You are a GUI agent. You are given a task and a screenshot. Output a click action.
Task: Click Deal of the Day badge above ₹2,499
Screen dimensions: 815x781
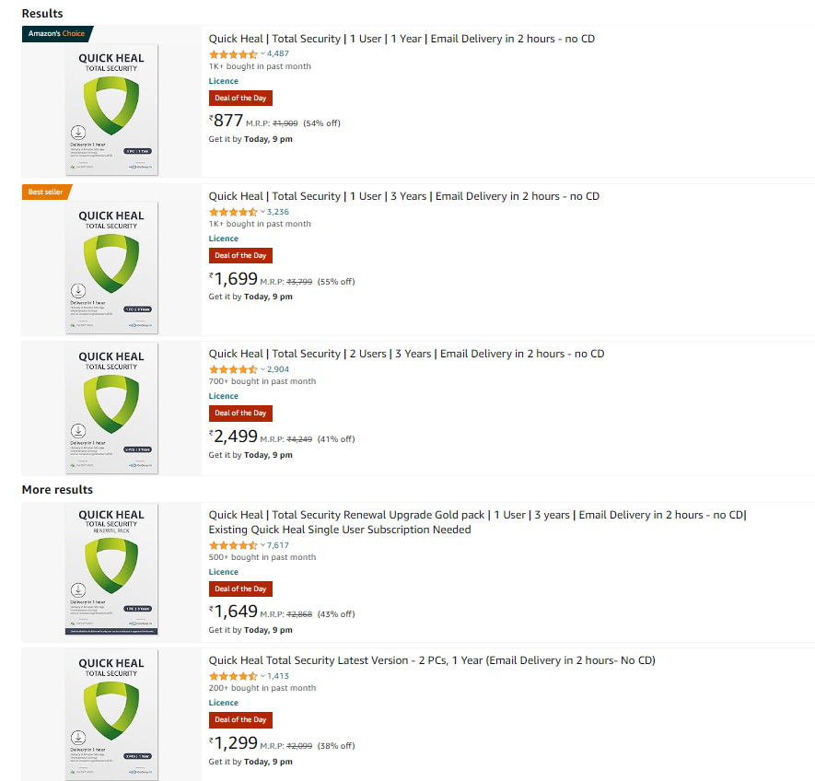click(x=240, y=413)
